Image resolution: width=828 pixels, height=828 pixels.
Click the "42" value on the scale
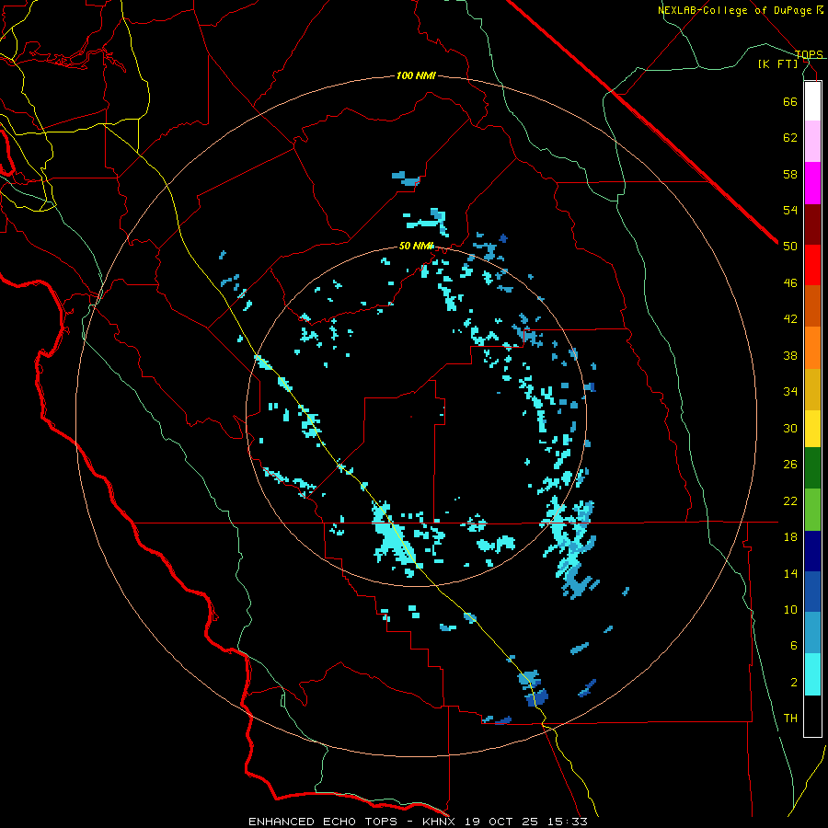pyautogui.click(x=790, y=319)
